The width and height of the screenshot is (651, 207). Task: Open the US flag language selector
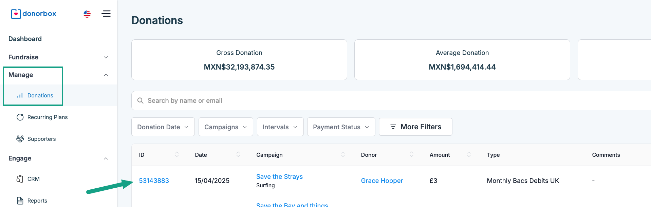(87, 14)
